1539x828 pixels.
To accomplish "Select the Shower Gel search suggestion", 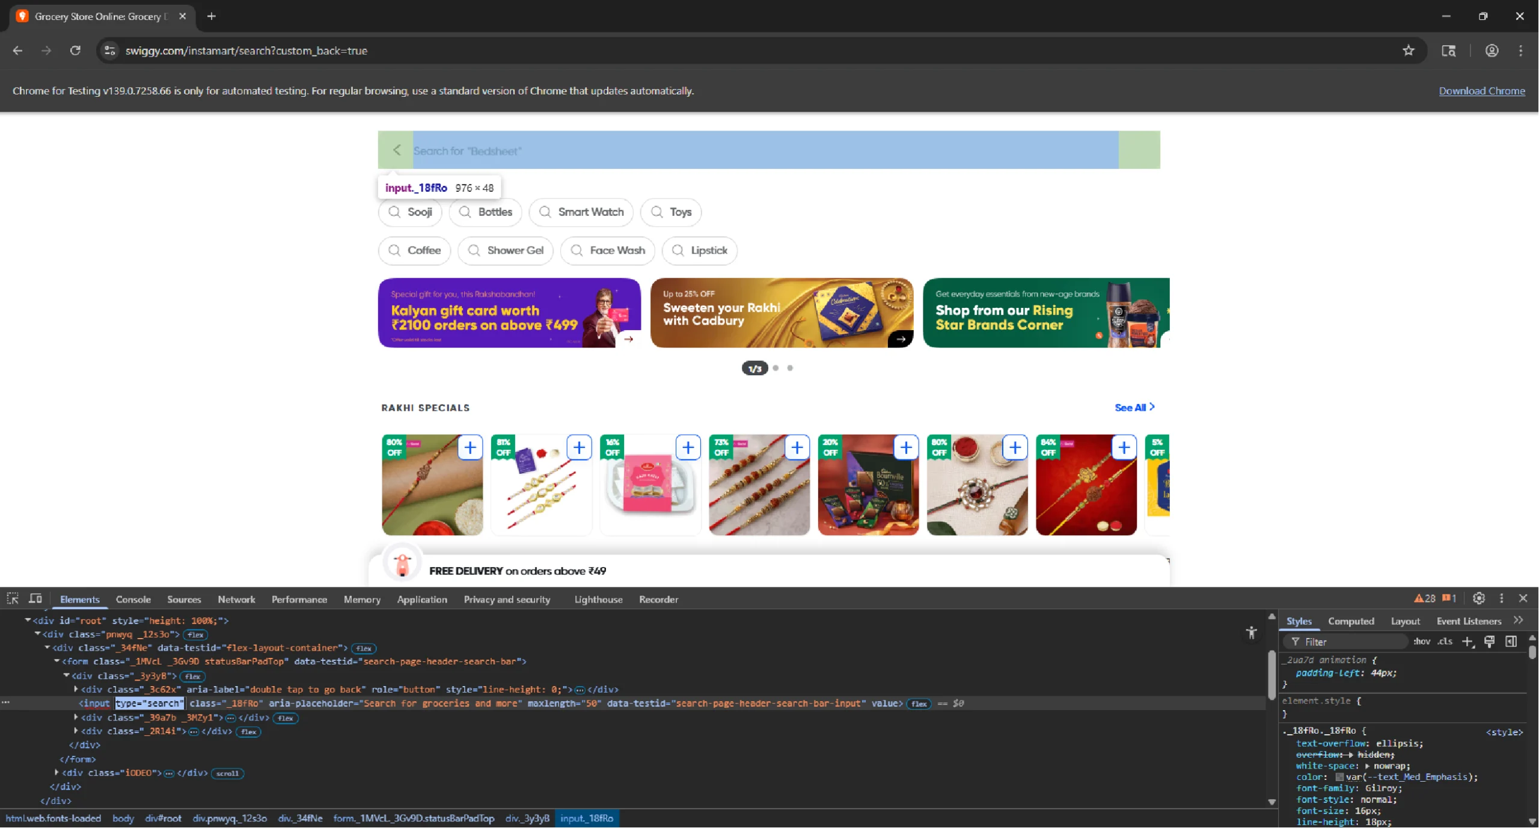I will pos(506,251).
